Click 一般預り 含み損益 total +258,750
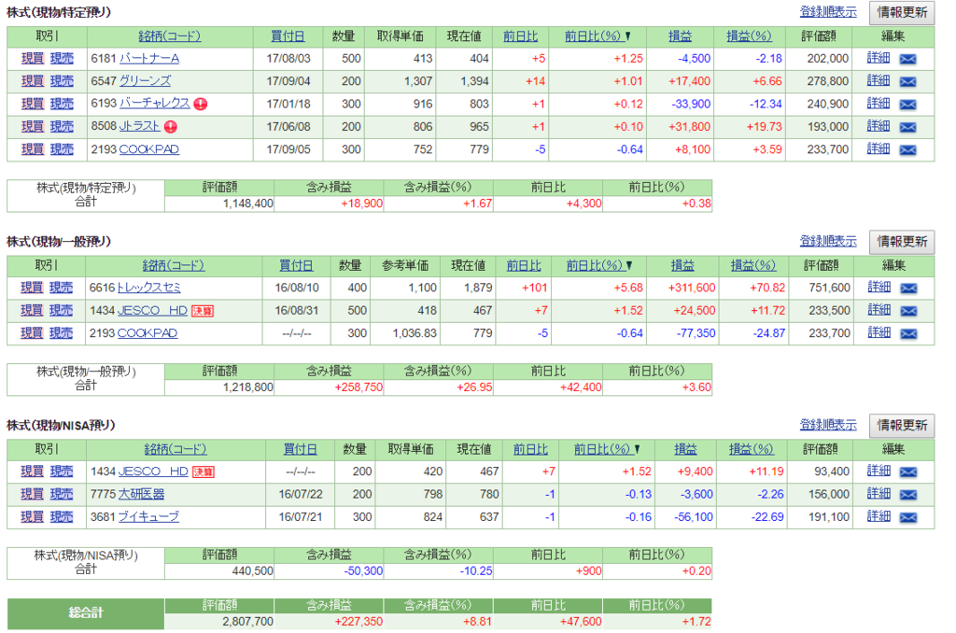The height and width of the screenshot is (633, 956). tap(358, 387)
